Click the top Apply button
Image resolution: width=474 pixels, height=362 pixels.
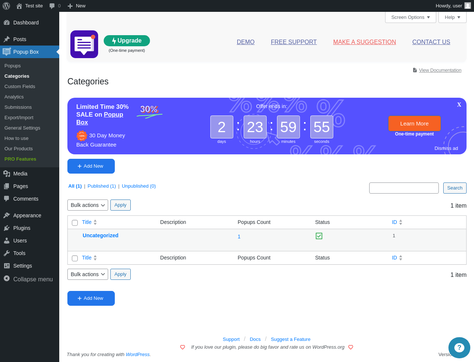point(120,205)
